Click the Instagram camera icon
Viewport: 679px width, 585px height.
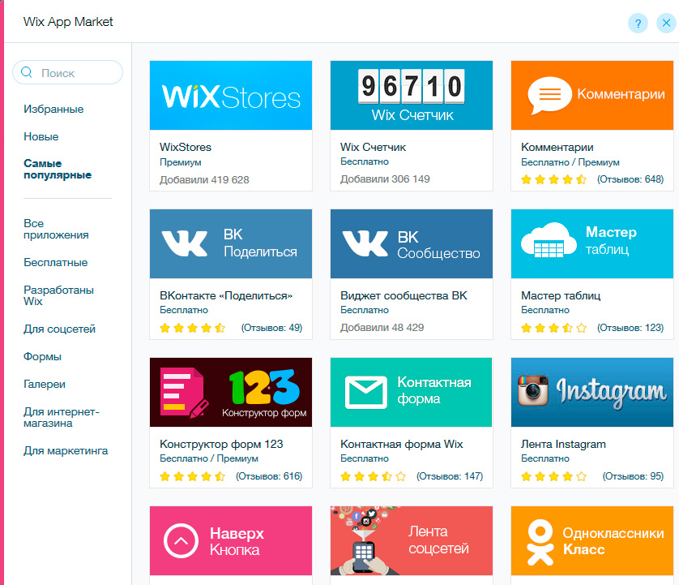[535, 392]
